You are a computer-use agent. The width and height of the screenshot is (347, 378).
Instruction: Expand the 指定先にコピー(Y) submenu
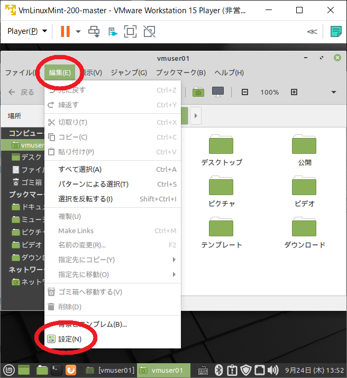113,260
